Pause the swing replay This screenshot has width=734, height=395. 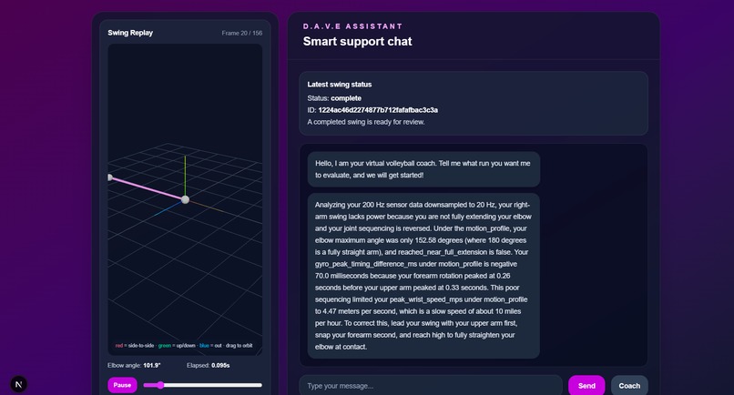(x=122, y=385)
